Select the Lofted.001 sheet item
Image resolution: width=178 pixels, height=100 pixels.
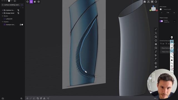(x=9, y=19)
